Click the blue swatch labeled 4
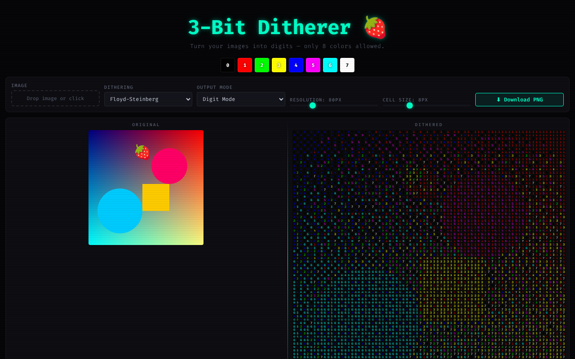Viewport: 575px width, 359px height. point(296,65)
